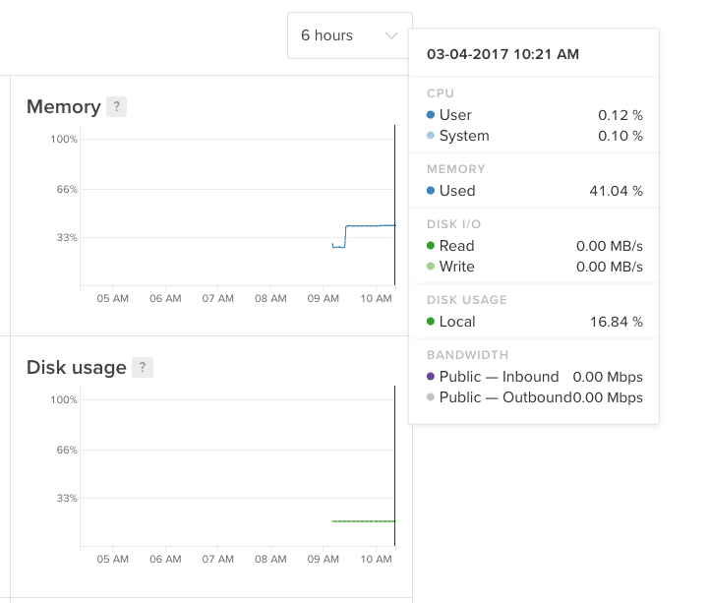
Task: Click the CPU User value 0.12 %
Action: coord(620,115)
